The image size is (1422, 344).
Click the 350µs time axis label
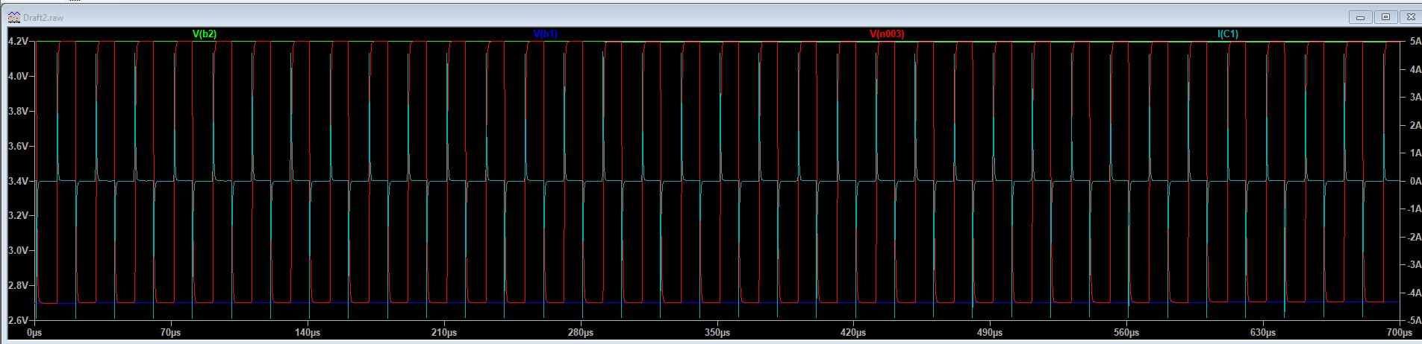[717, 332]
